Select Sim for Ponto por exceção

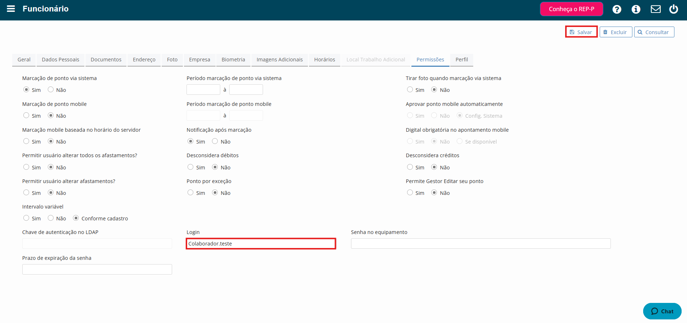pyautogui.click(x=190, y=192)
